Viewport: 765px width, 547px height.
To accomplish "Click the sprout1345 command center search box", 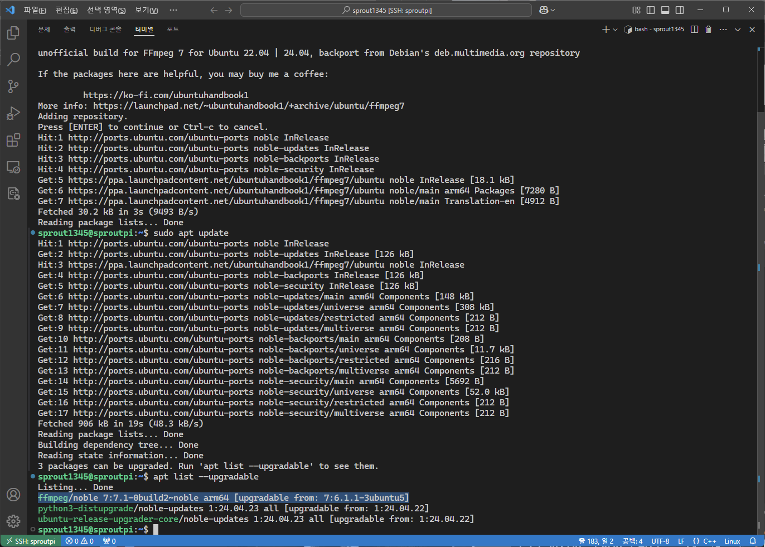I will click(x=386, y=10).
